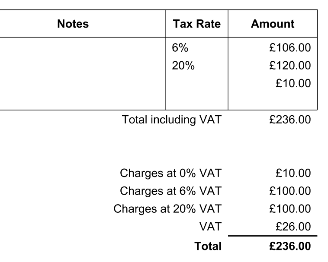Click the bold £236.00 final total
This screenshot has width=328, height=262.
point(290,246)
